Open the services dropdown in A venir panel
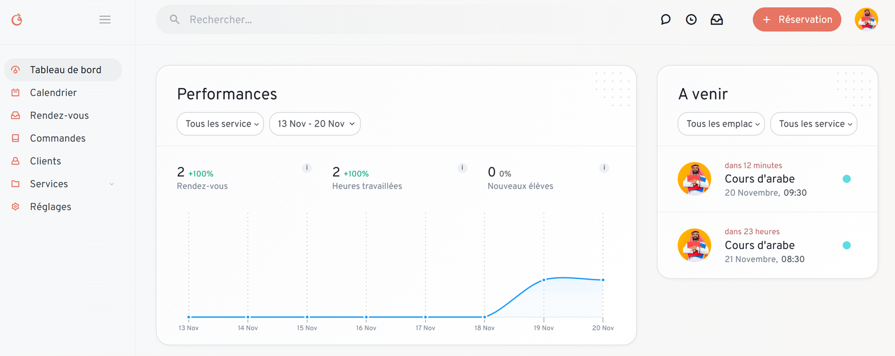Image resolution: width=895 pixels, height=356 pixels. point(813,124)
